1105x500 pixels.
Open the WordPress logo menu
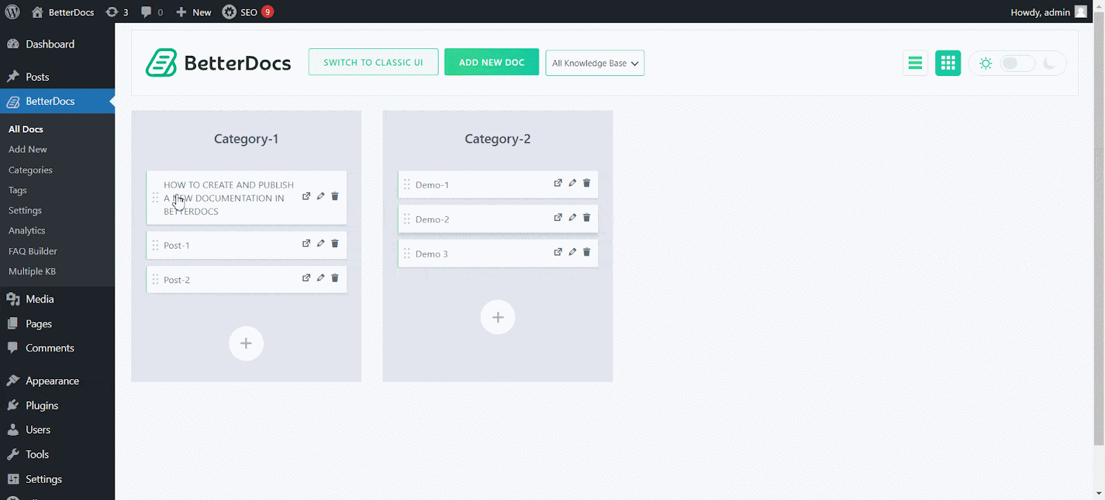(12, 12)
